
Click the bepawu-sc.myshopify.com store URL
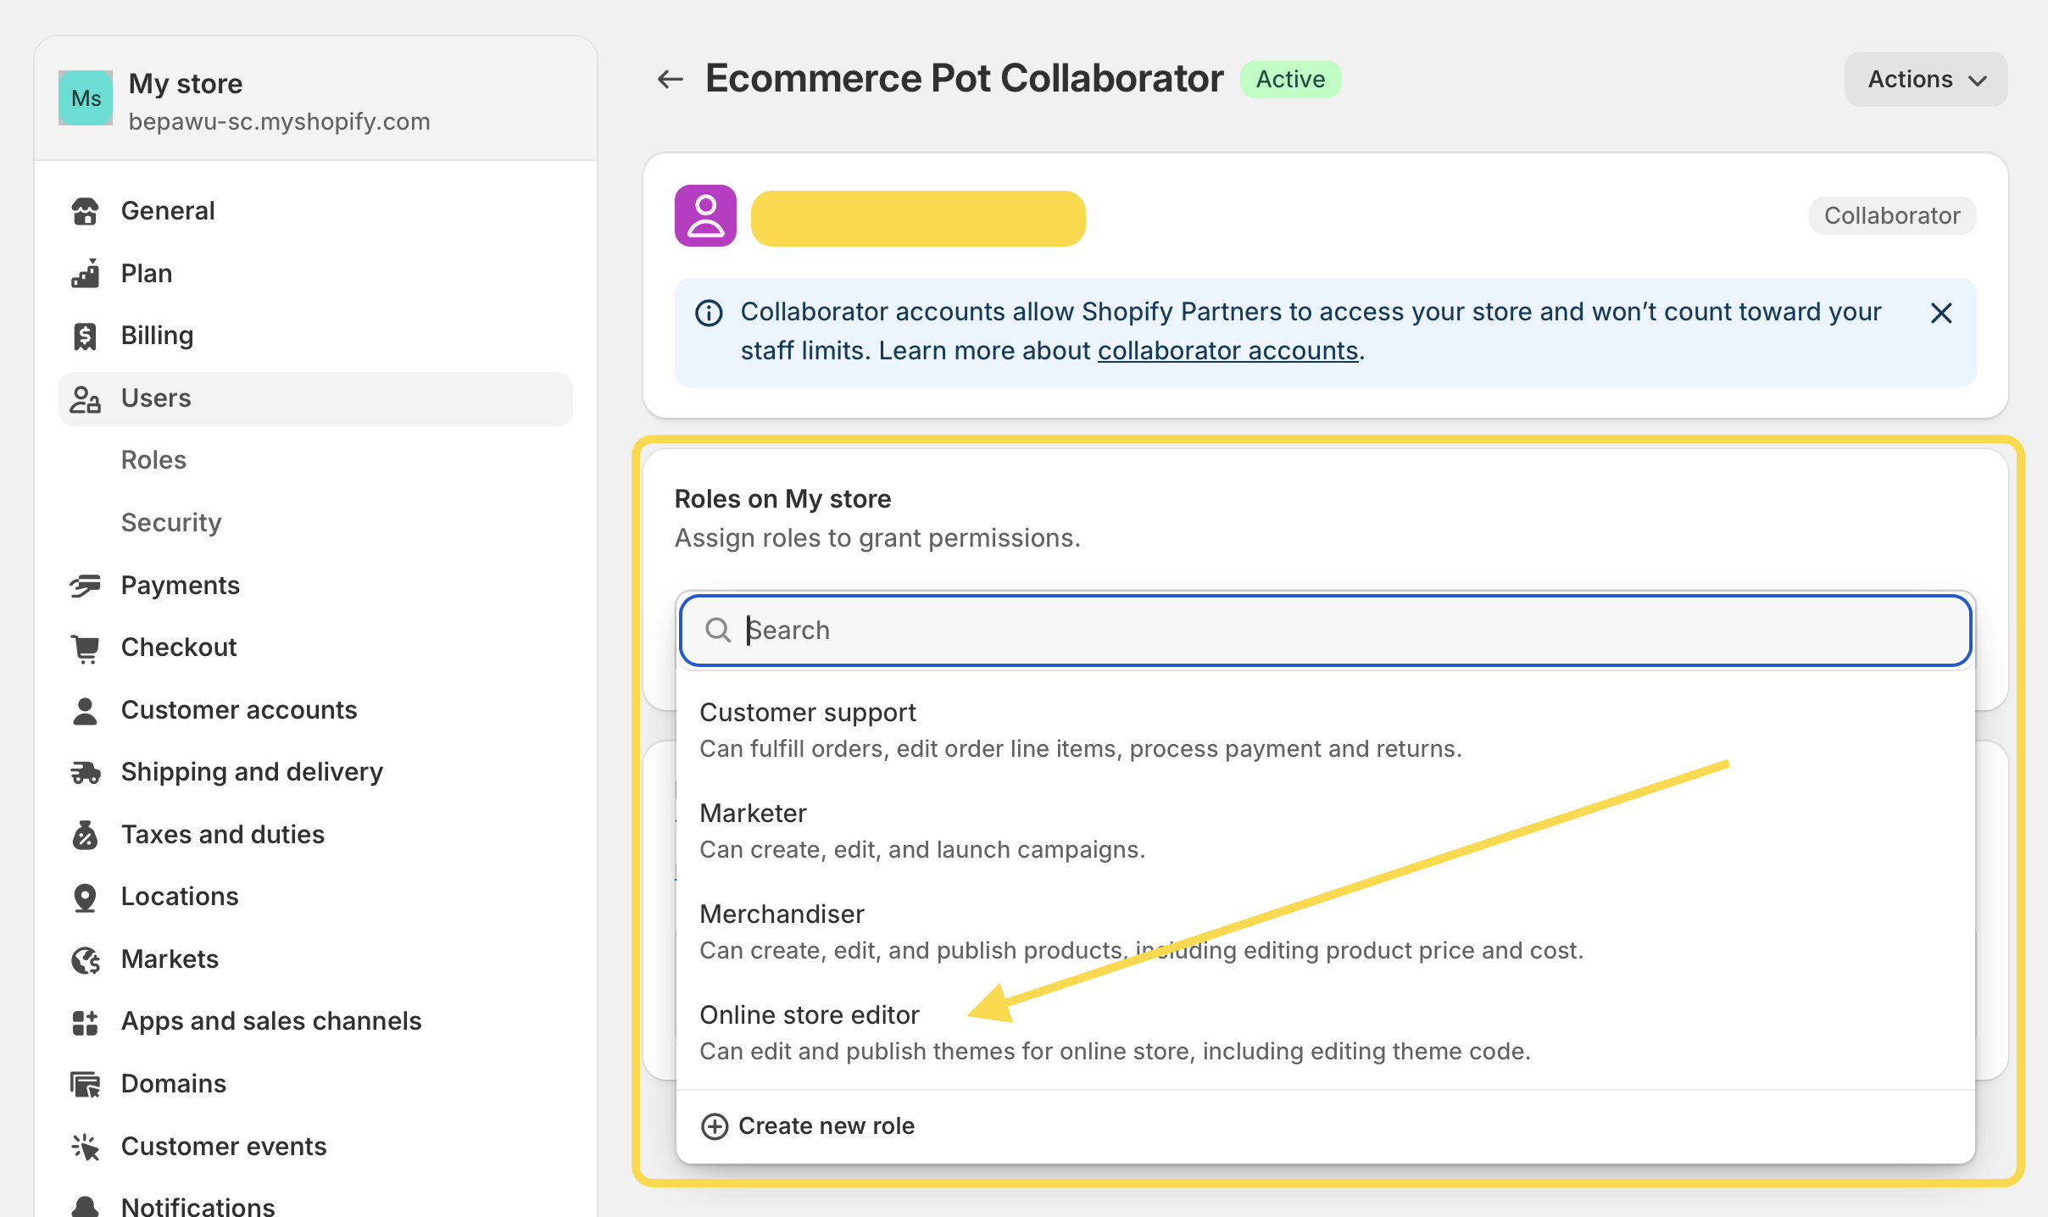point(279,121)
